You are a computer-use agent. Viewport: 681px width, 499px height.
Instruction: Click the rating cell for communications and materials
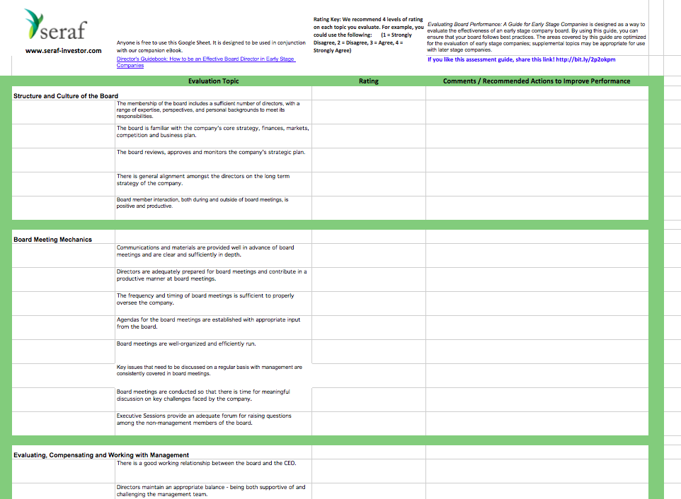click(369, 255)
